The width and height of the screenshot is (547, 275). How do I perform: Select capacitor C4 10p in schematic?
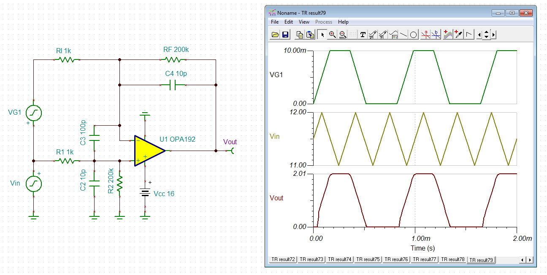click(173, 85)
